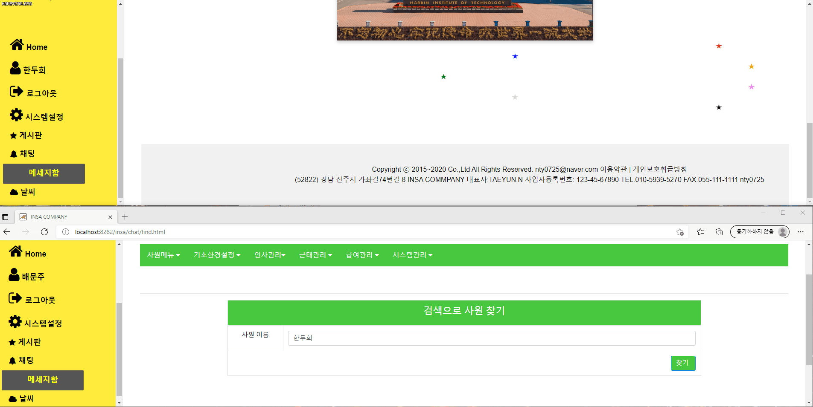The height and width of the screenshot is (407, 813).
Task: Click the localhost address bar
Action: [x=371, y=232]
